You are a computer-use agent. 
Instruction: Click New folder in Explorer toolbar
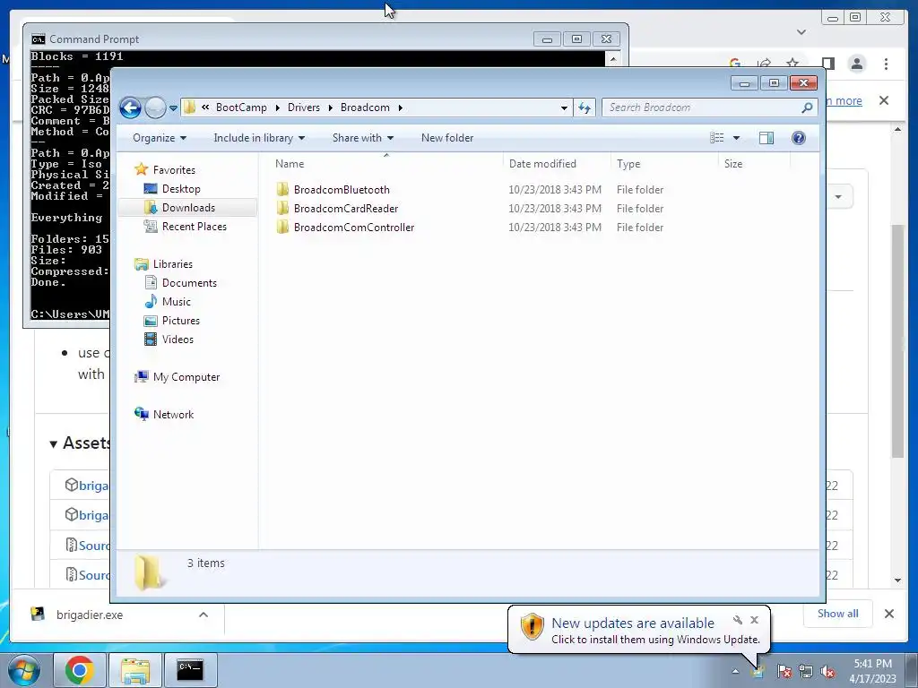(447, 138)
